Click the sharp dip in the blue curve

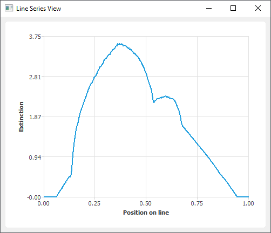(x=154, y=102)
